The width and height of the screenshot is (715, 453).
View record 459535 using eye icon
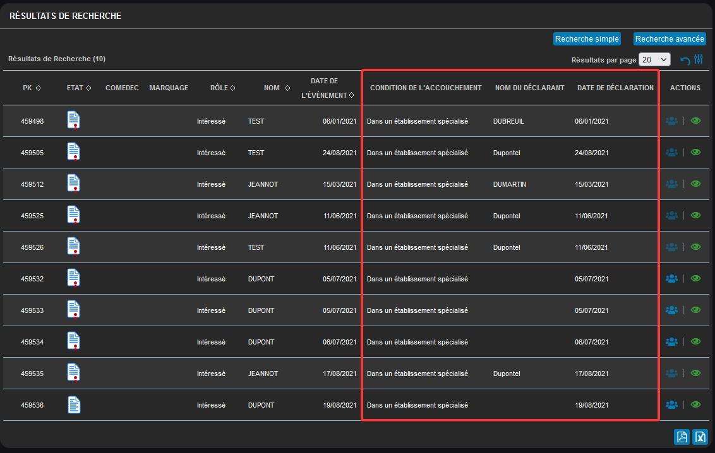pos(695,373)
